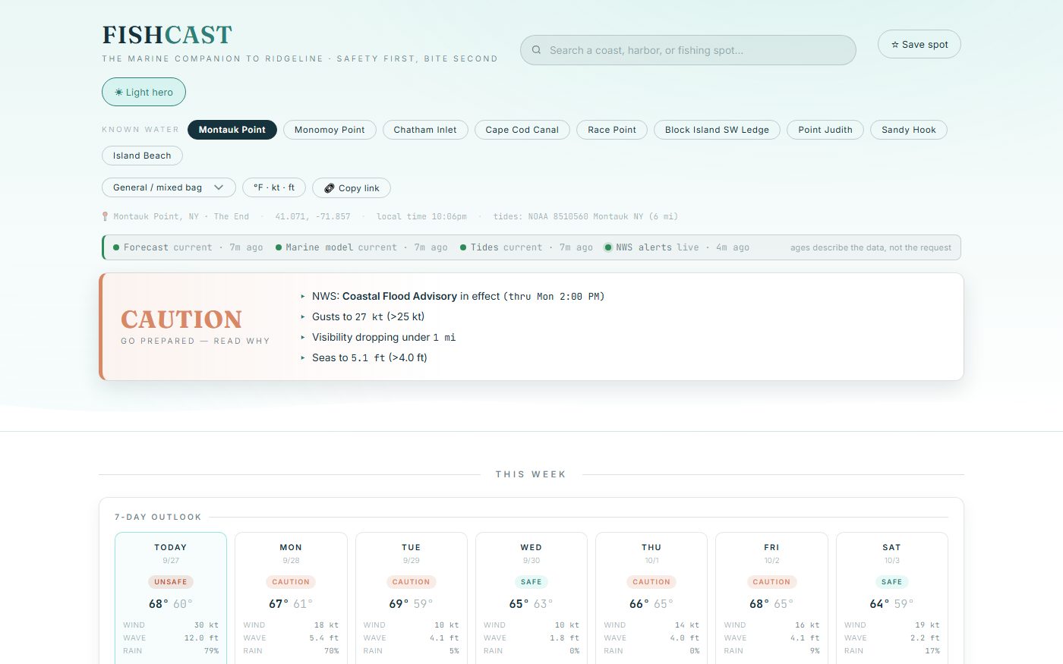1063x664 pixels.
Task: Click the search magnifier icon
Action: (536, 50)
